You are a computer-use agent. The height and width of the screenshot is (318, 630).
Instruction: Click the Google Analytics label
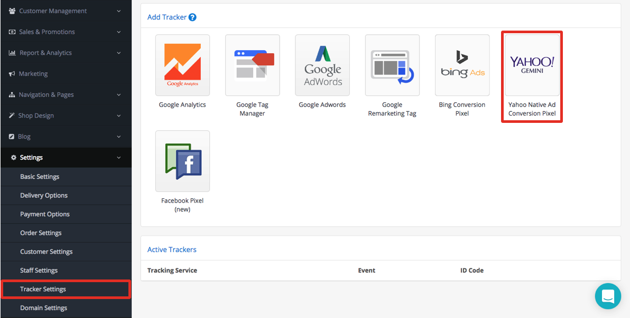[x=182, y=104]
